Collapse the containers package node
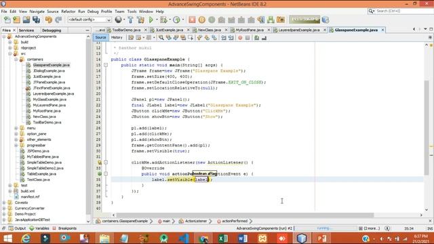 (16, 59)
